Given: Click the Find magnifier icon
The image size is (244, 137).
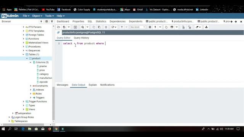Looking at the screenshot, I should [83, 27].
